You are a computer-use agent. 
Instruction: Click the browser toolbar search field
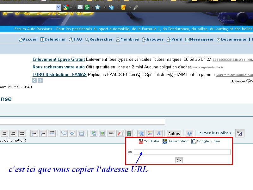pyautogui.click(x=28, y=7)
